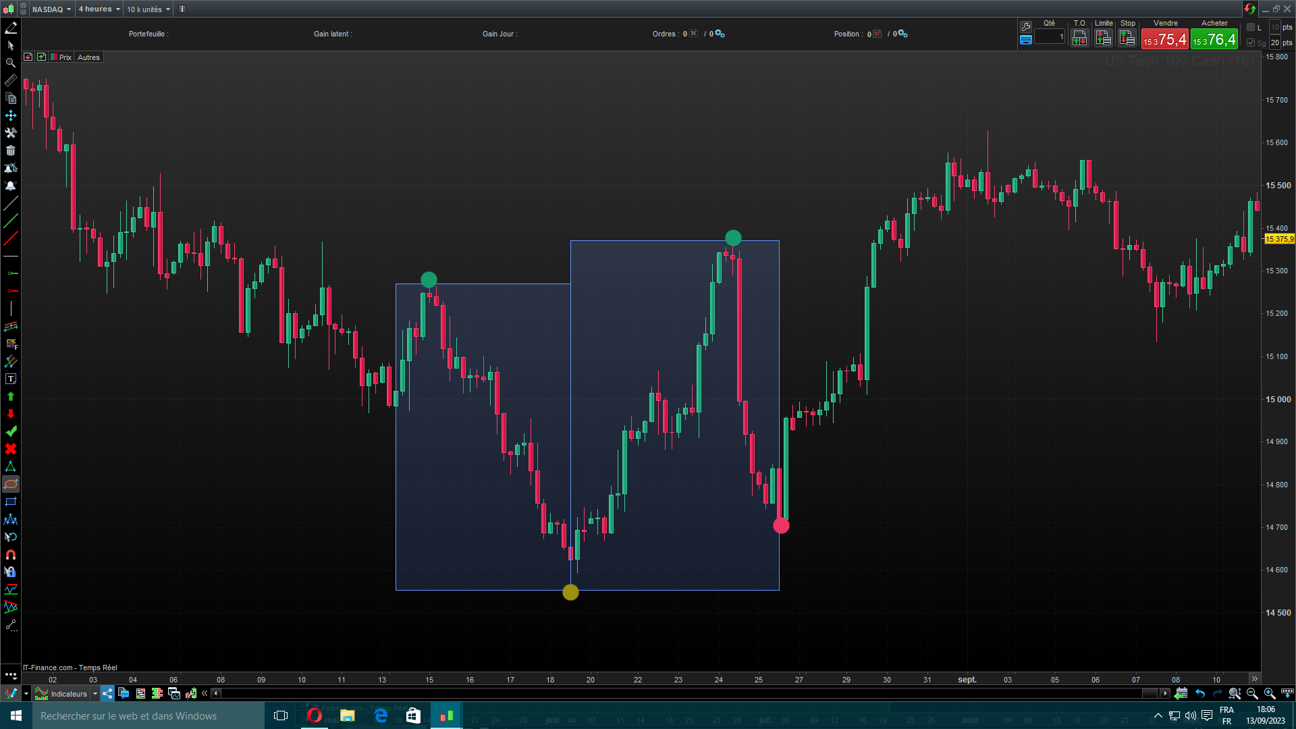Switch to the Autres tab
This screenshot has width=1296, height=729.
pyautogui.click(x=88, y=57)
